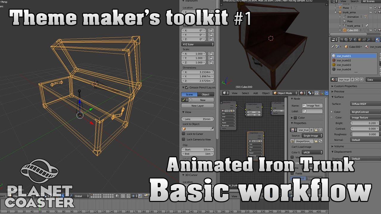
Task: Click the pin icon in properties breadcrumb
Action: [332, 47]
